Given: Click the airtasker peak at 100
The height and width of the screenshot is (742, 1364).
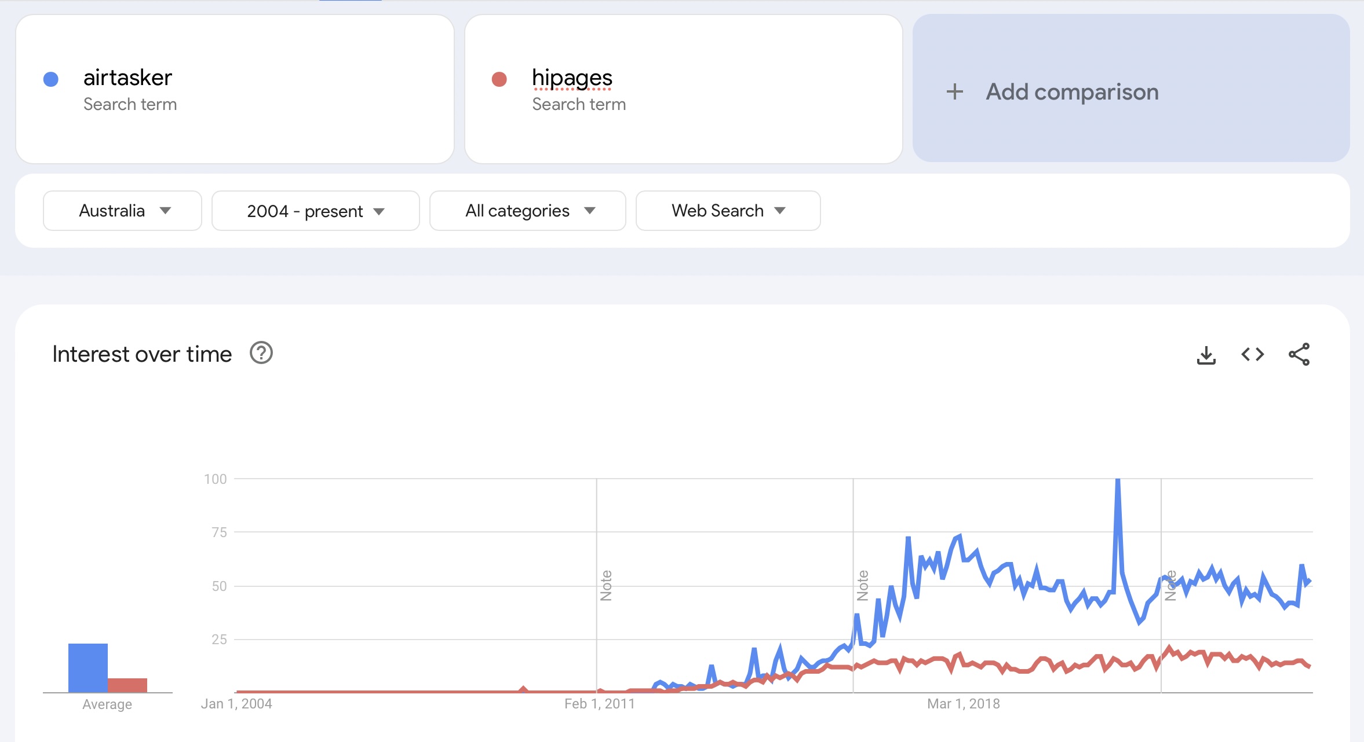Looking at the screenshot, I should (x=1118, y=480).
